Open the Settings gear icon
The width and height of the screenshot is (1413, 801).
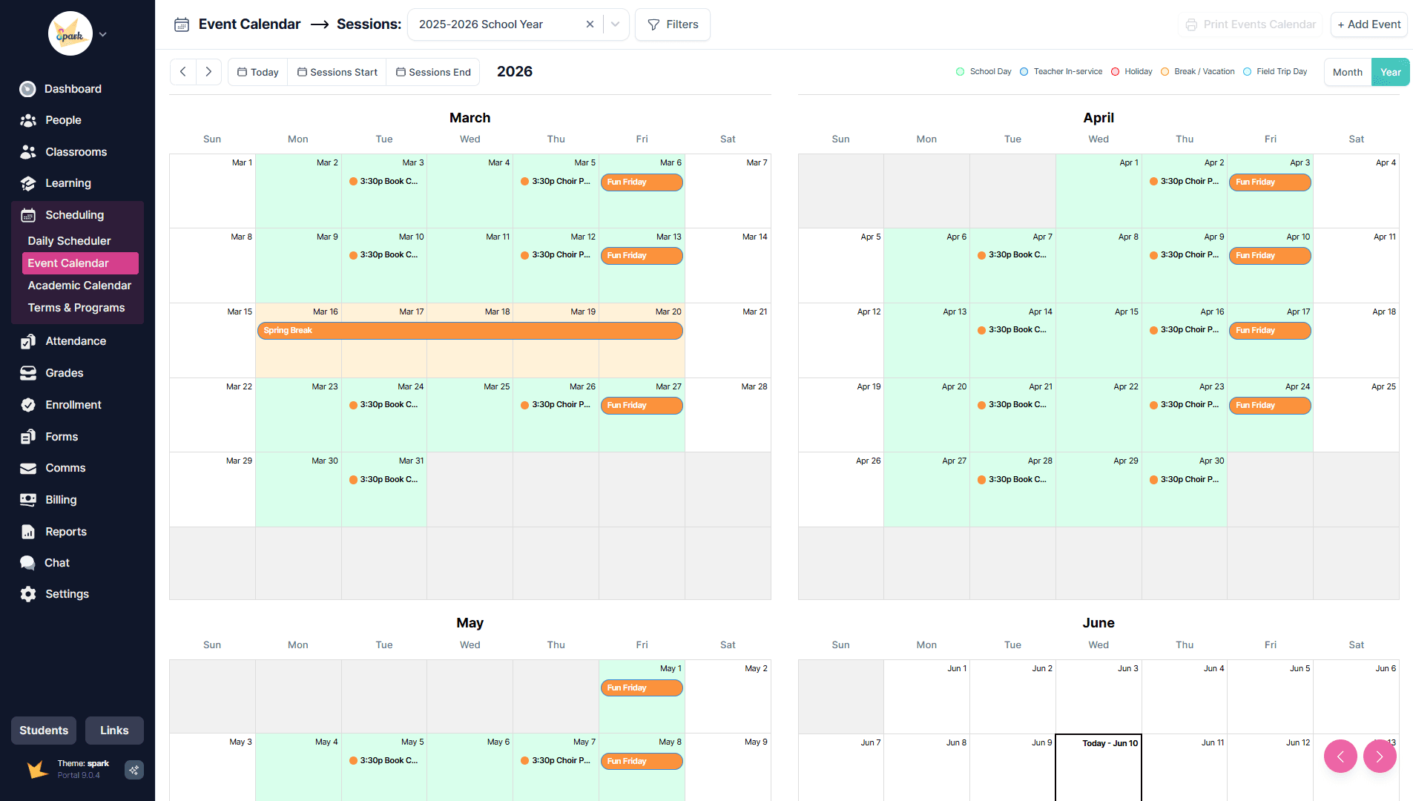point(28,594)
